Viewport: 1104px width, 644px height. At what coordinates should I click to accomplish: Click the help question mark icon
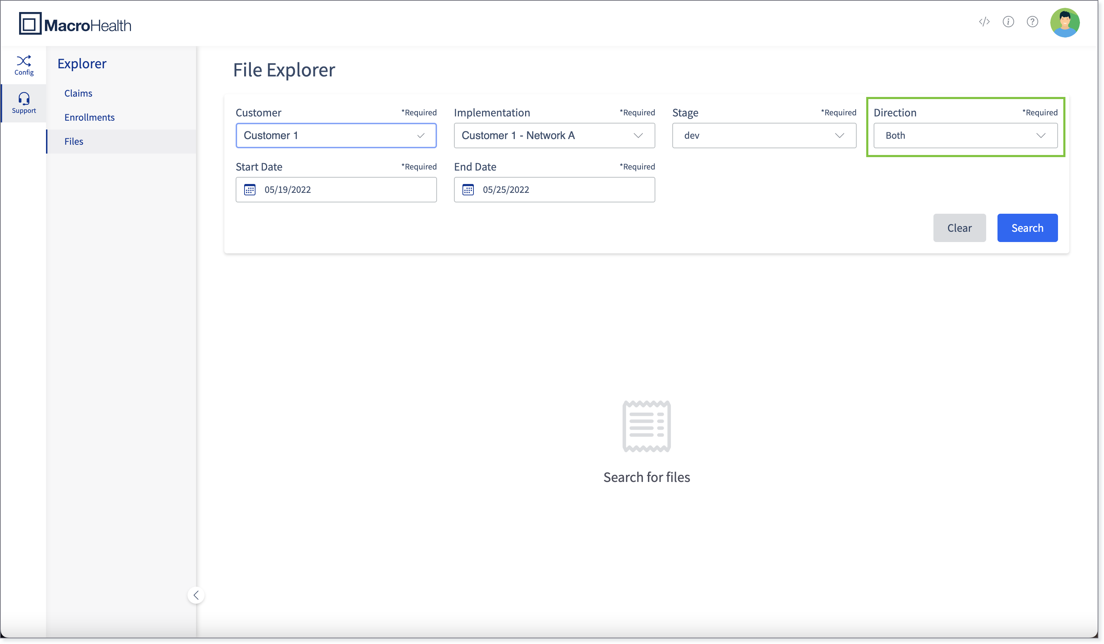[1032, 22]
